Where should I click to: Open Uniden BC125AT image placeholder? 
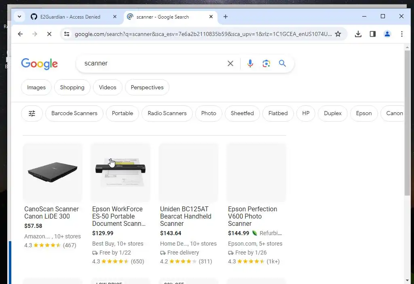pos(188,173)
